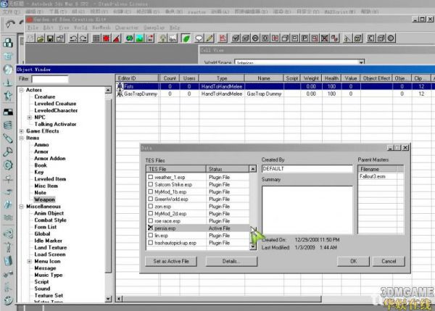The image size is (435, 311).
Task: Uncheck the persia.esp plugin checkbox
Action: [x=151, y=228]
